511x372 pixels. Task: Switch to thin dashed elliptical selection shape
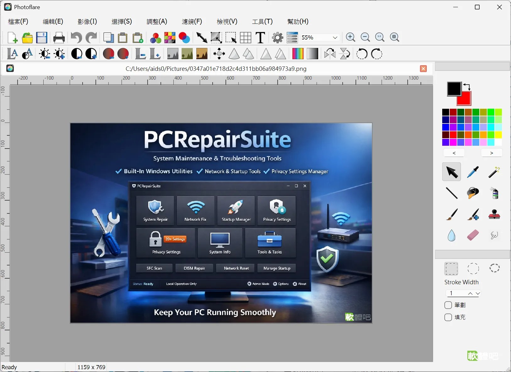point(473,269)
